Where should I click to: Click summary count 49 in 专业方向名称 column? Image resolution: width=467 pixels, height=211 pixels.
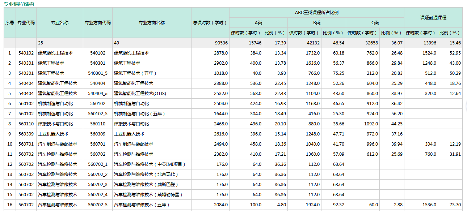117,43
